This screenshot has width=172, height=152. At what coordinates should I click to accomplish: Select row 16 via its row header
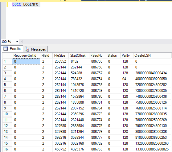(7, 149)
